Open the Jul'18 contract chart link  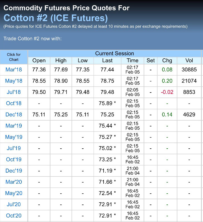coord(14,92)
